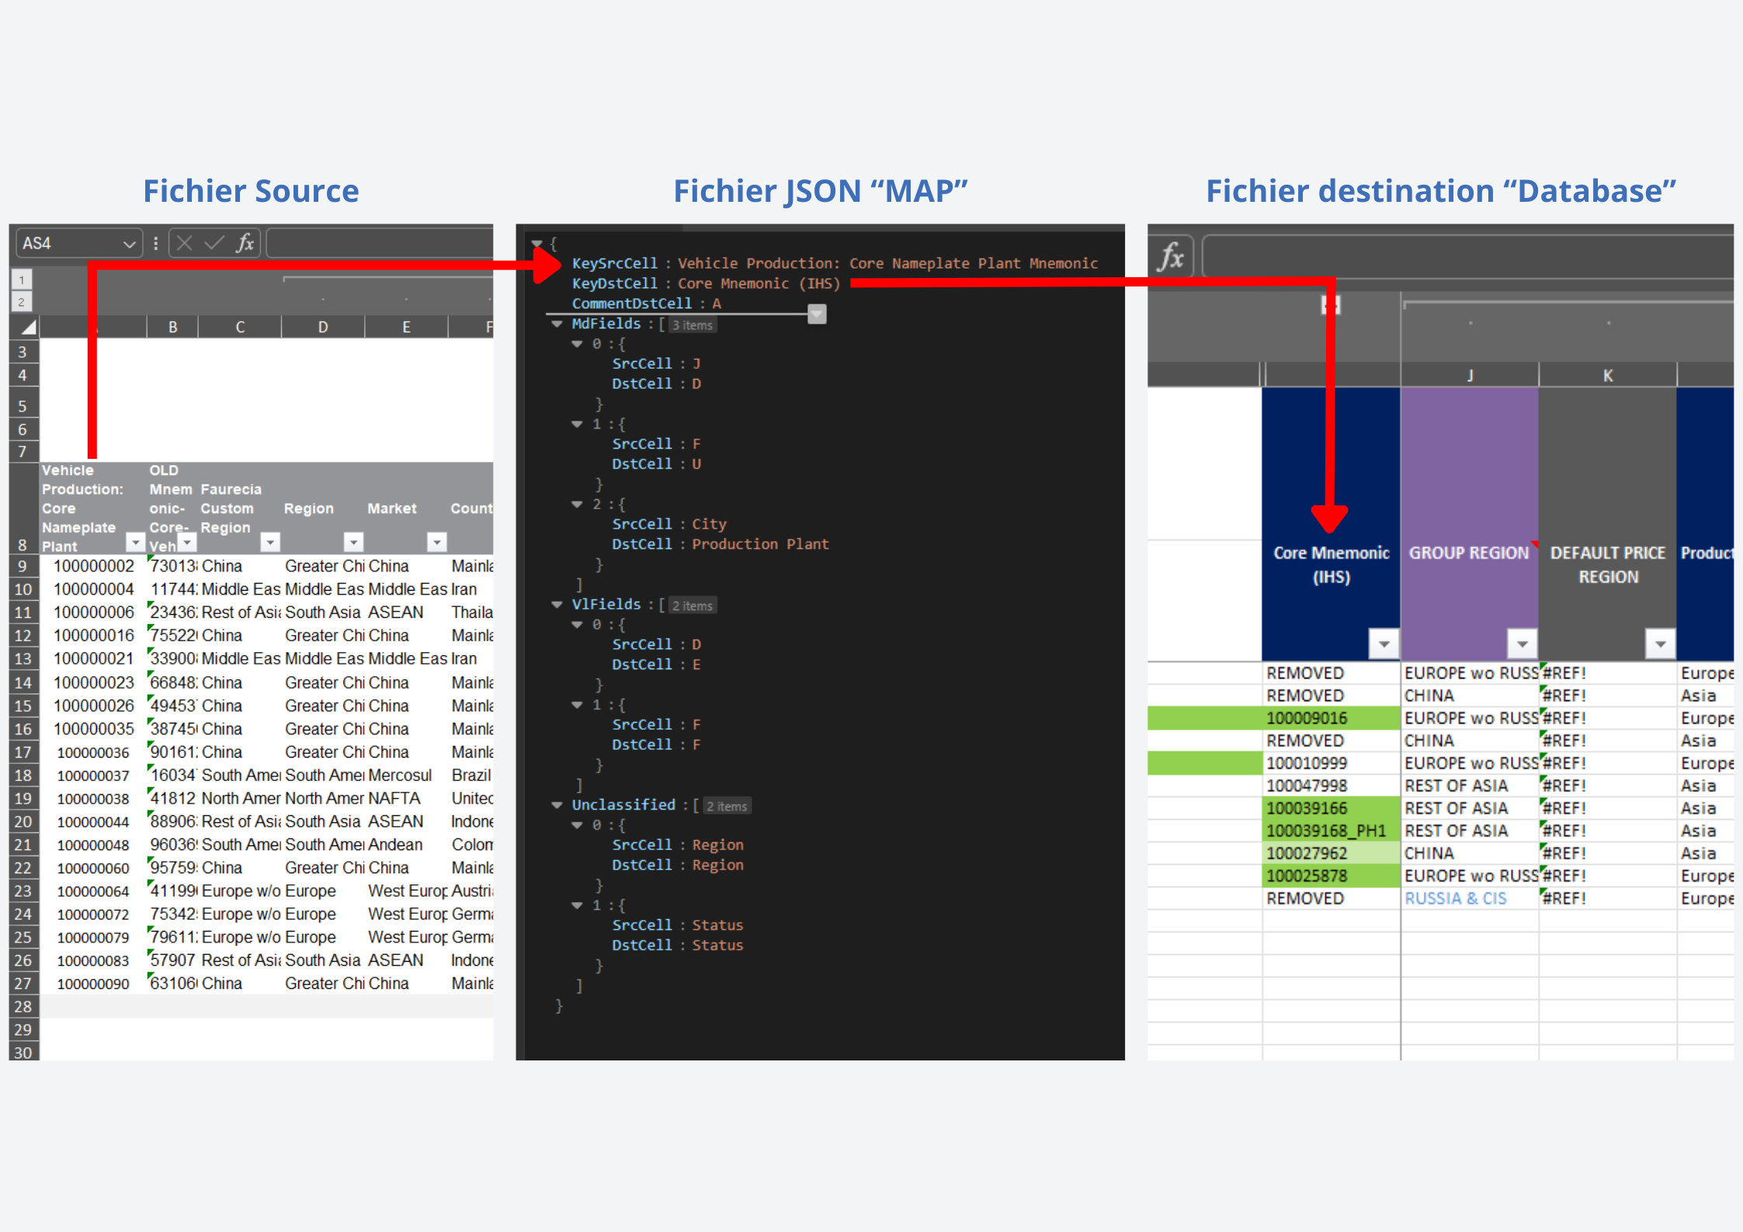The width and height of the screenshot is (1743, 1232).
Task: Open the AS4 Name Box dropdown arrow
Action: (129, 244)
